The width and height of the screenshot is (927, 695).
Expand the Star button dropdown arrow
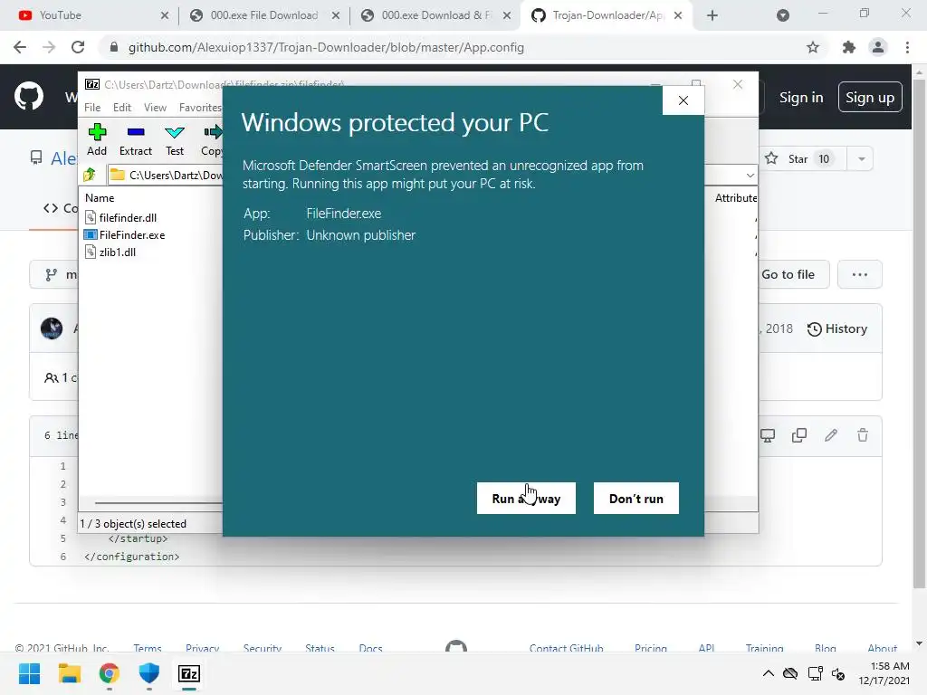pos(862,158)
